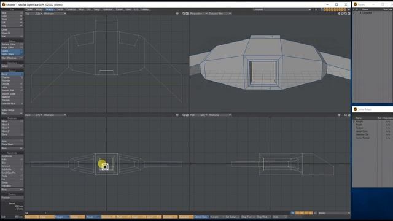Click the Mirror X tool
Image resolution: width=393 pixels, height=221 pixels.
coord(12,125)
